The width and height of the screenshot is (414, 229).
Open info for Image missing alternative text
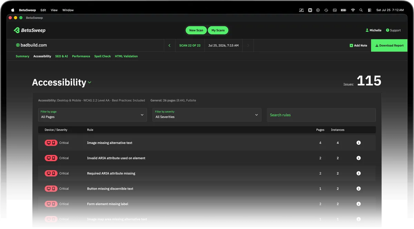click(x=358, y=143)
